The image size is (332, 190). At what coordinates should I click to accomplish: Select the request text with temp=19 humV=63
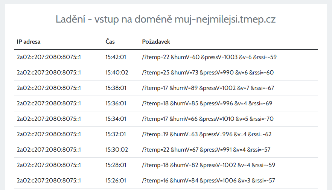coord(207,134)
